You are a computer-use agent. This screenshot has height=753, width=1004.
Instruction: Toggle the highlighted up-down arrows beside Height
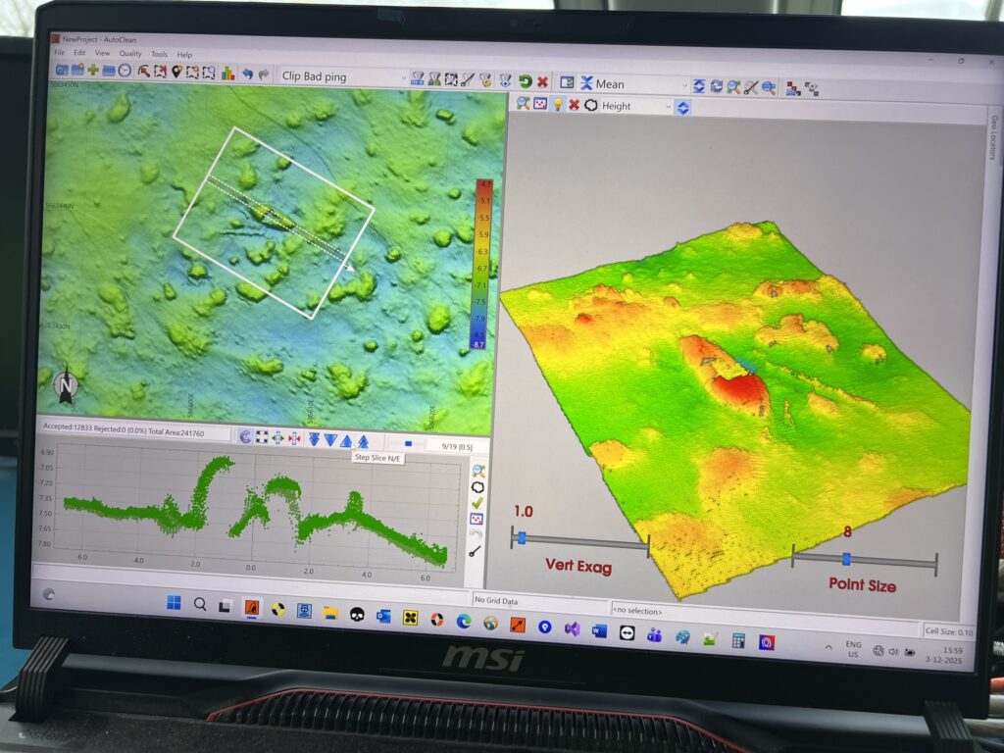coord(683,107)
